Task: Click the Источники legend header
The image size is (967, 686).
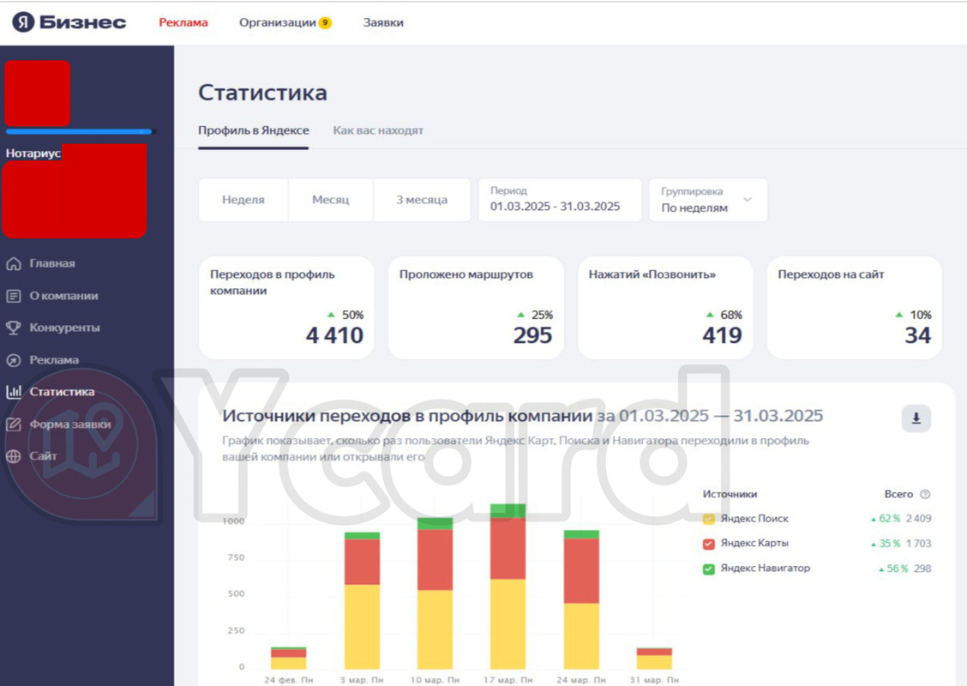Action: 730,494
